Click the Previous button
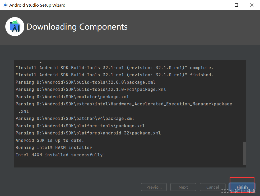Screen dimensions: 260x196 [x=154, y=187]
